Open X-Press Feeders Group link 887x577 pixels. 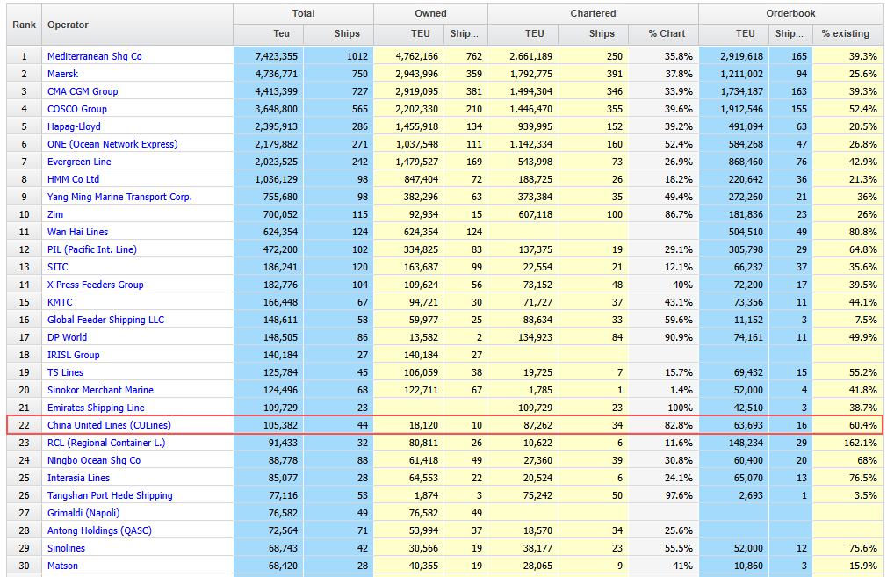96,284
